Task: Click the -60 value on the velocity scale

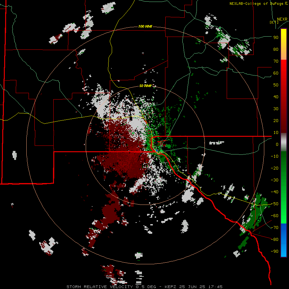Action: 275,216
